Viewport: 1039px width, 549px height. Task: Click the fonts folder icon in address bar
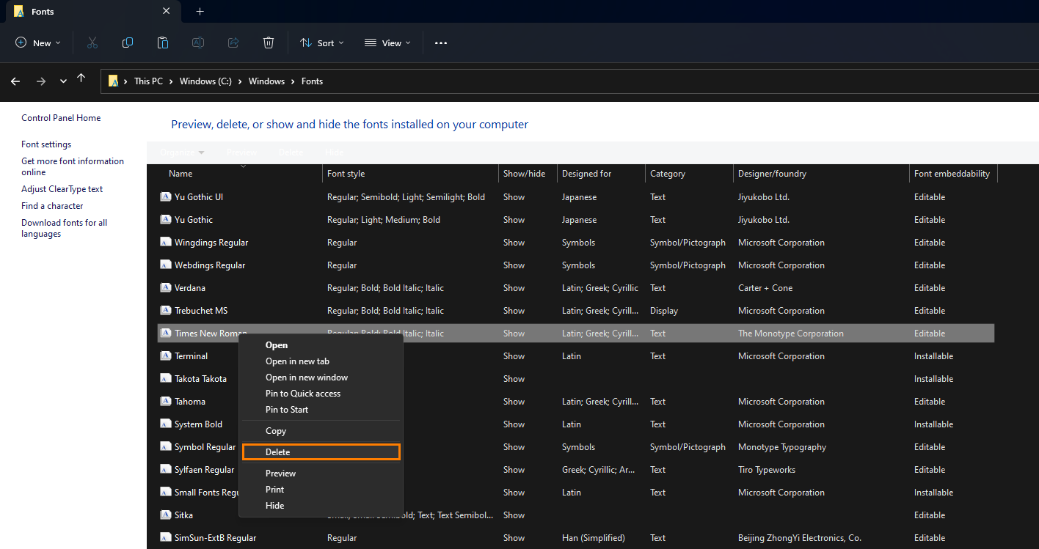114,81
